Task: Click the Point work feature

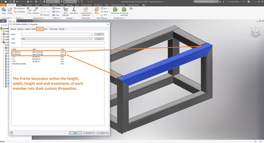Action: [x=105, y=12]
